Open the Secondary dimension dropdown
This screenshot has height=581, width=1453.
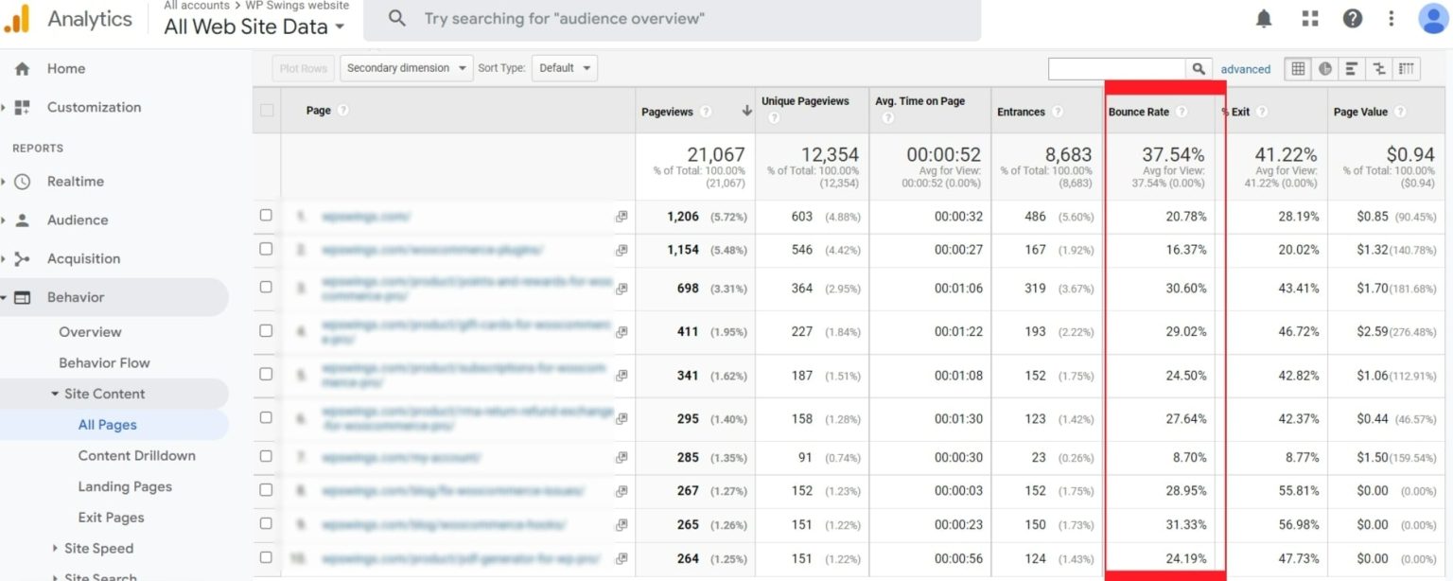coord(407,68)
